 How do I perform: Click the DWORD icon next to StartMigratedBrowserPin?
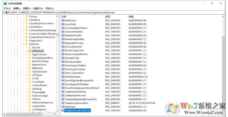pyautogui.click(x=63, y=80)
